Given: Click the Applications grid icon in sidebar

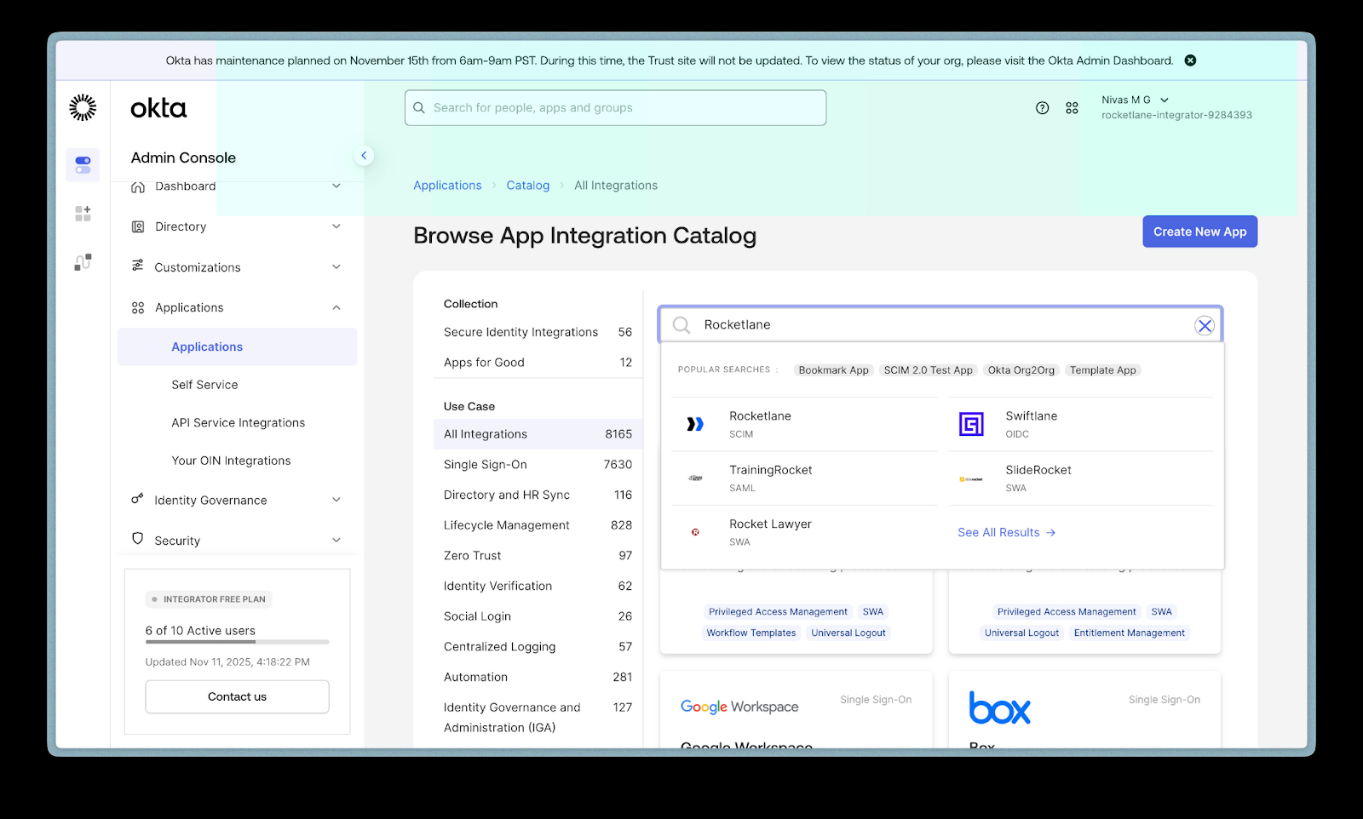Looking at the screenshot, I should (x=138, y=307).
